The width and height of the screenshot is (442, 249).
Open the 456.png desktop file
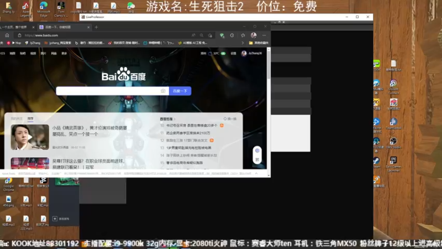coord(8,201)
